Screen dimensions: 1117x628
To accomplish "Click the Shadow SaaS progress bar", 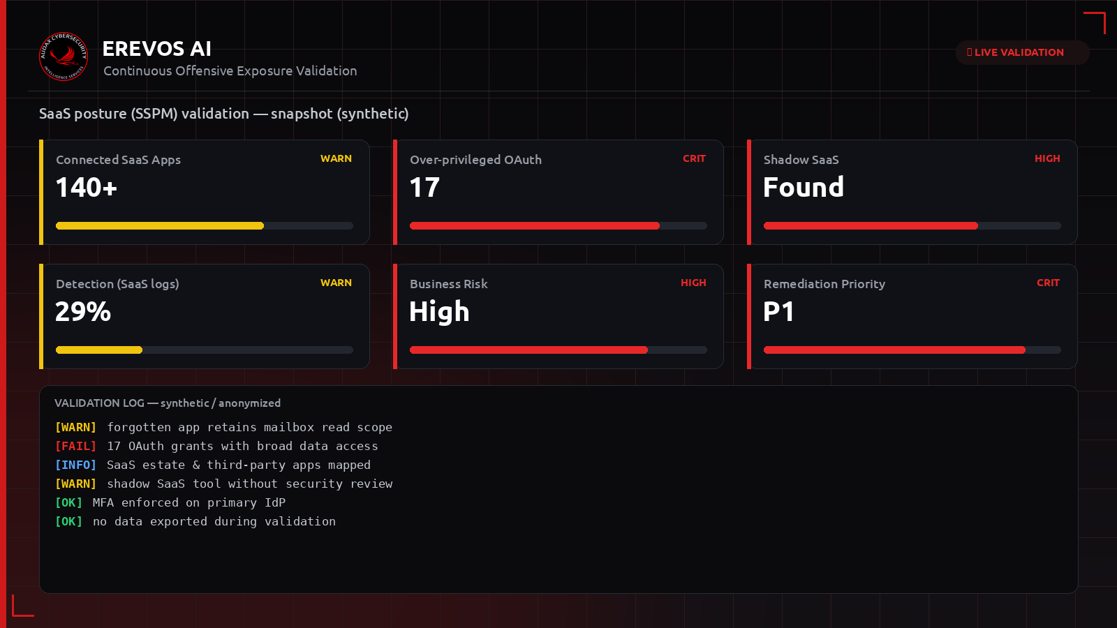I will point(912,226).
